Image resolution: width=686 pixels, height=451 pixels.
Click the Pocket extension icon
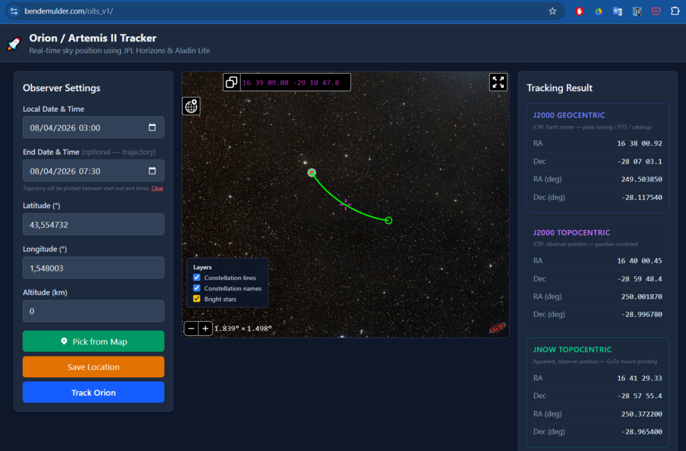click(656, 11)
